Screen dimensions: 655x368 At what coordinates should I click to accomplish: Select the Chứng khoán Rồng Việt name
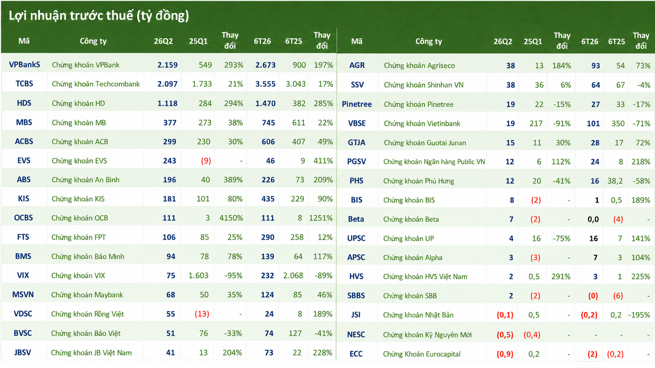point(87,314)
